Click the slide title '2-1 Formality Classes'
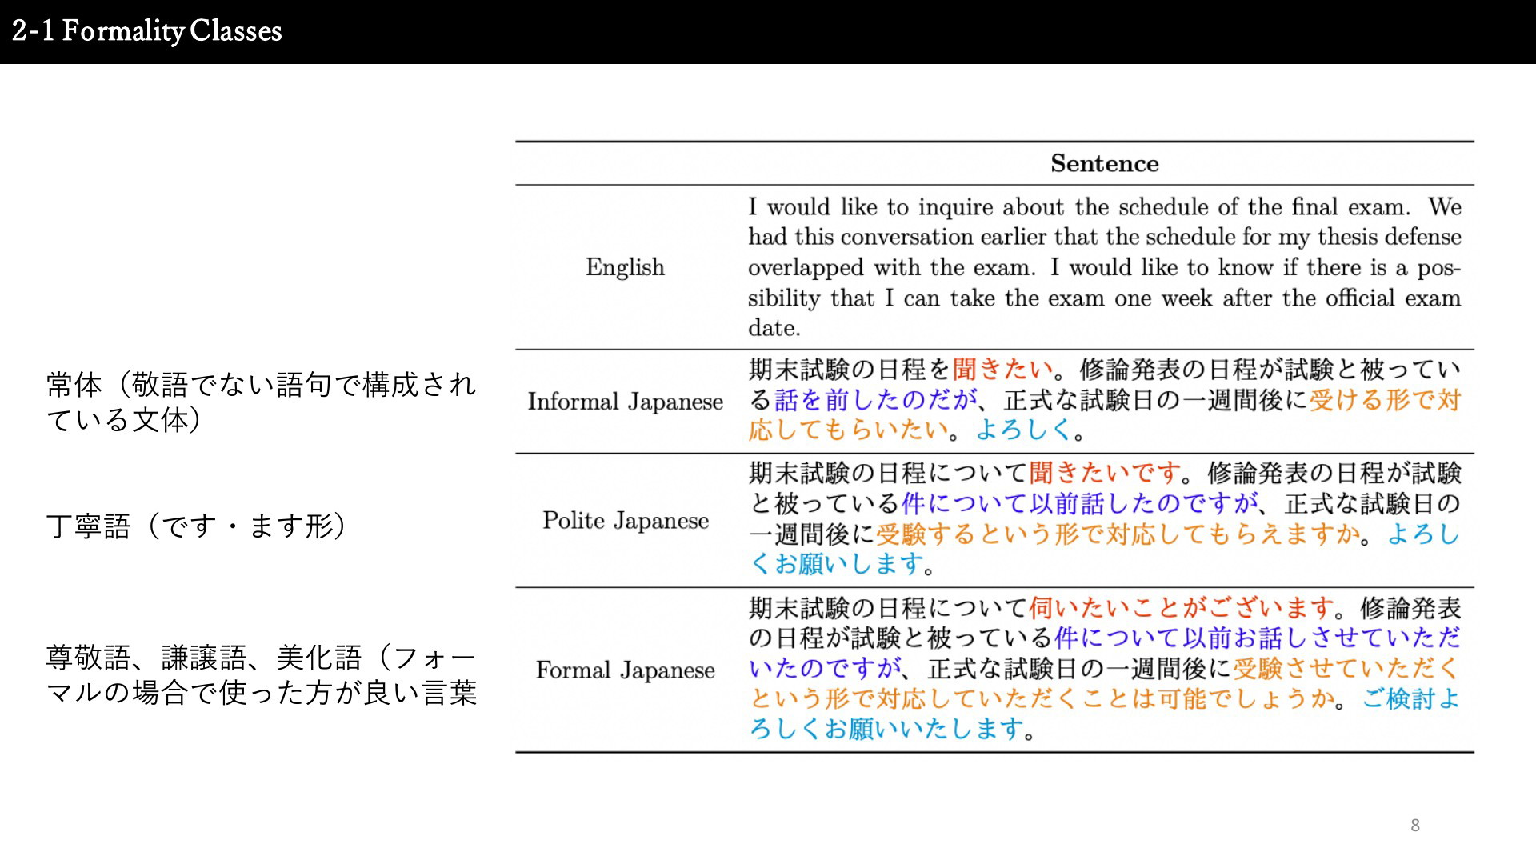Image resolution: width=1536 pixels, height=864 pixels. 147,31
